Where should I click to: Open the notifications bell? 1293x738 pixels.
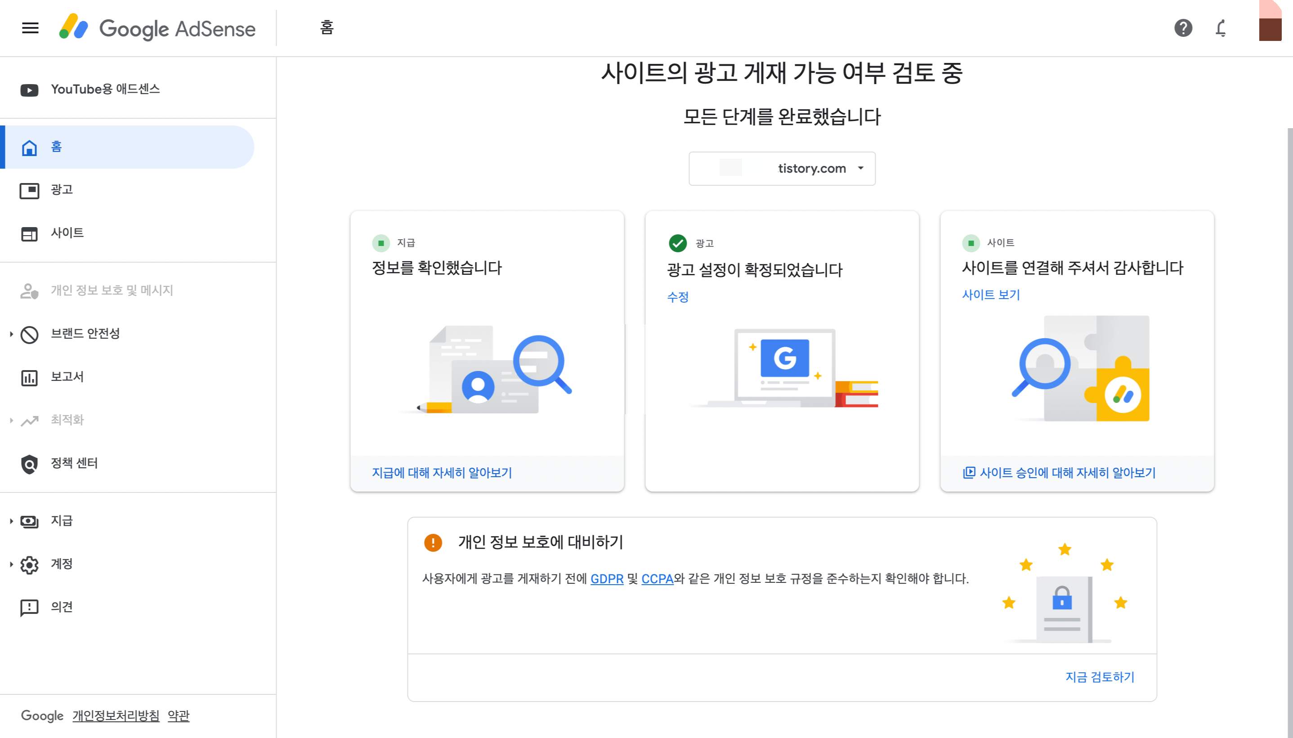pos(1221,28)
